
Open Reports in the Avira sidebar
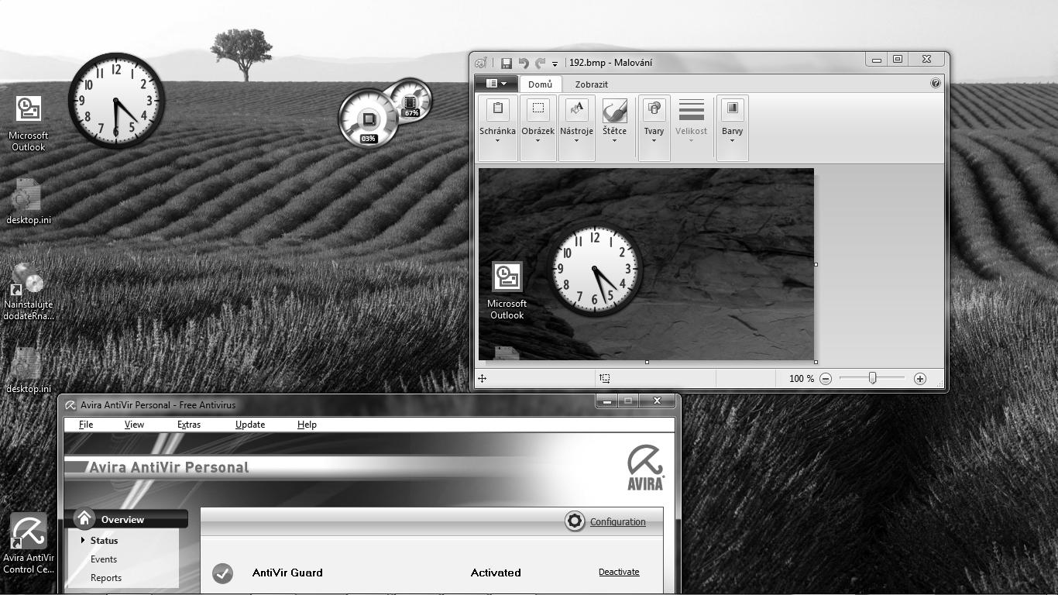pos(106,578)
